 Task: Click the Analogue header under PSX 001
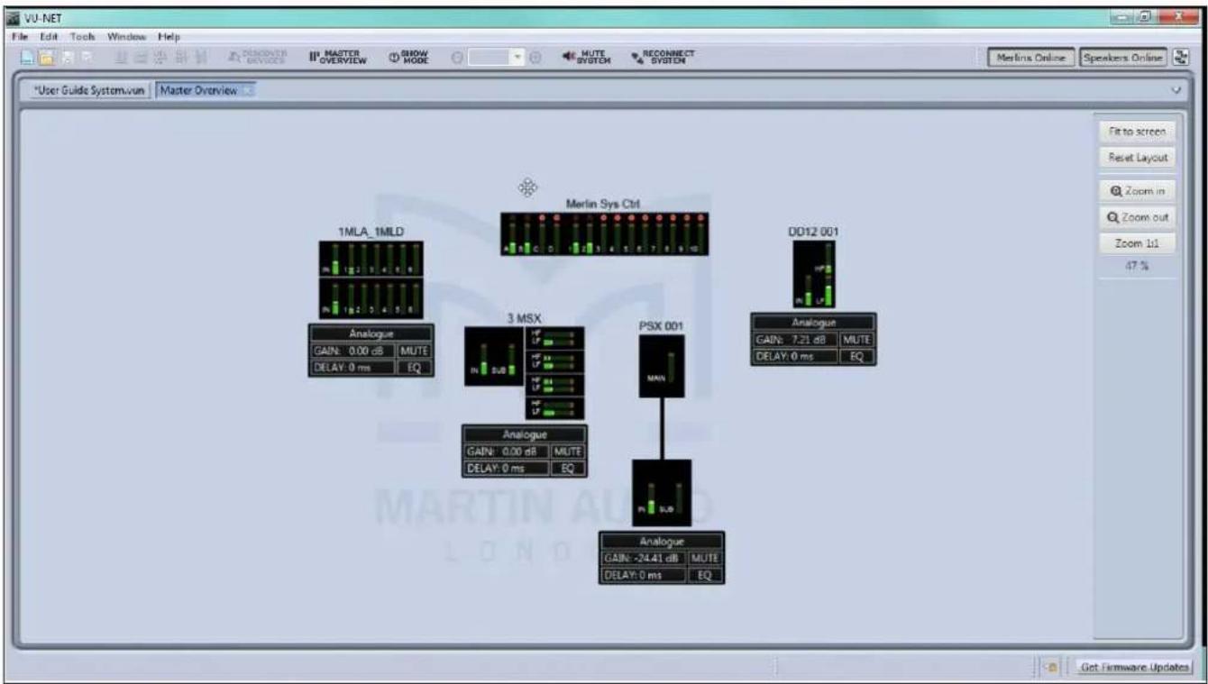tap(662, 542)
